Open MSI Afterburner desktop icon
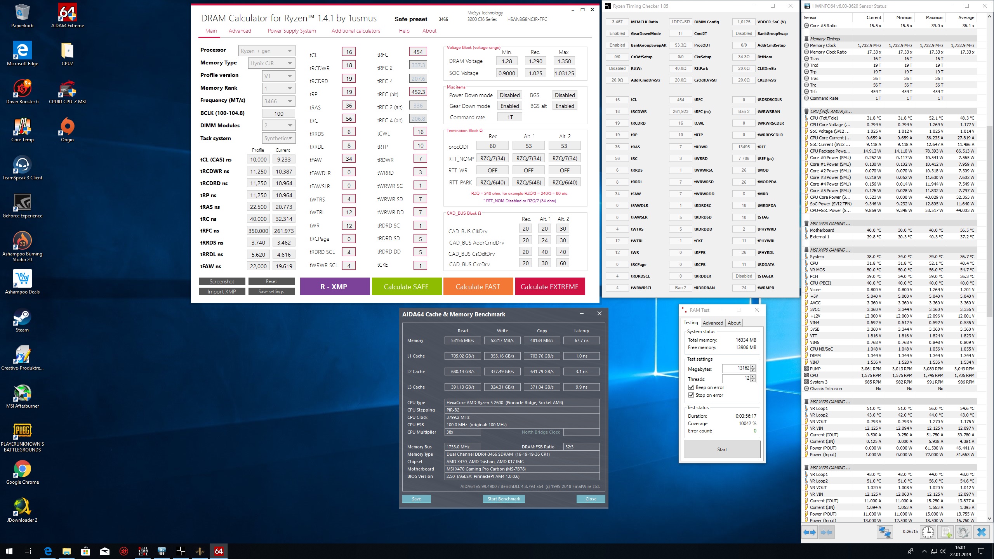994x559 pixels. click(x=23, y=393)
